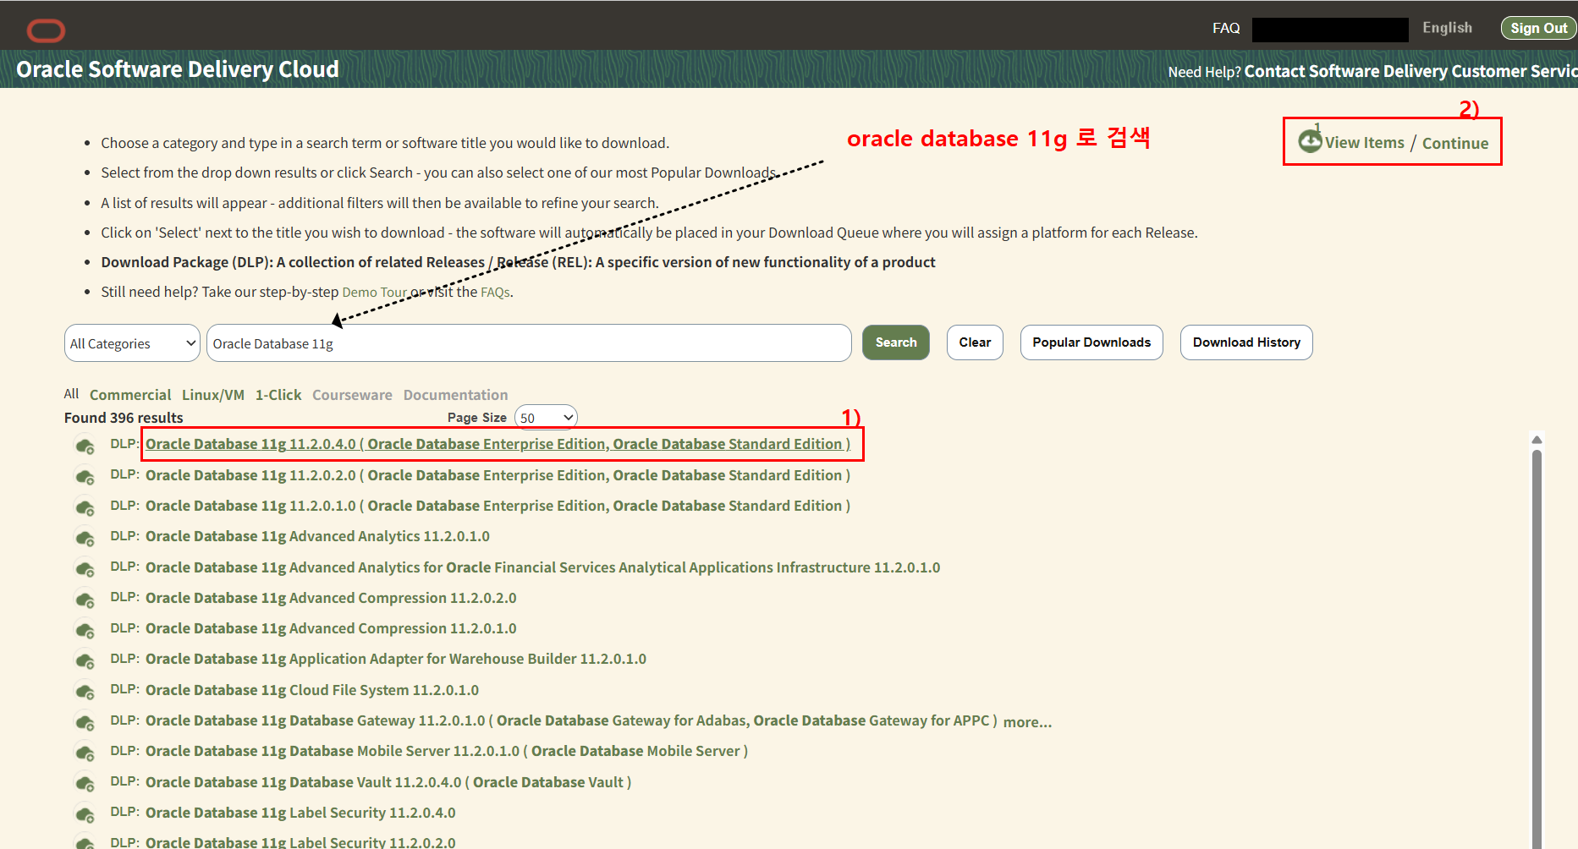Open Advanced Analytics 11.2.0.1.0 link
Viewport: 1578px width, 849px height.
317,536
